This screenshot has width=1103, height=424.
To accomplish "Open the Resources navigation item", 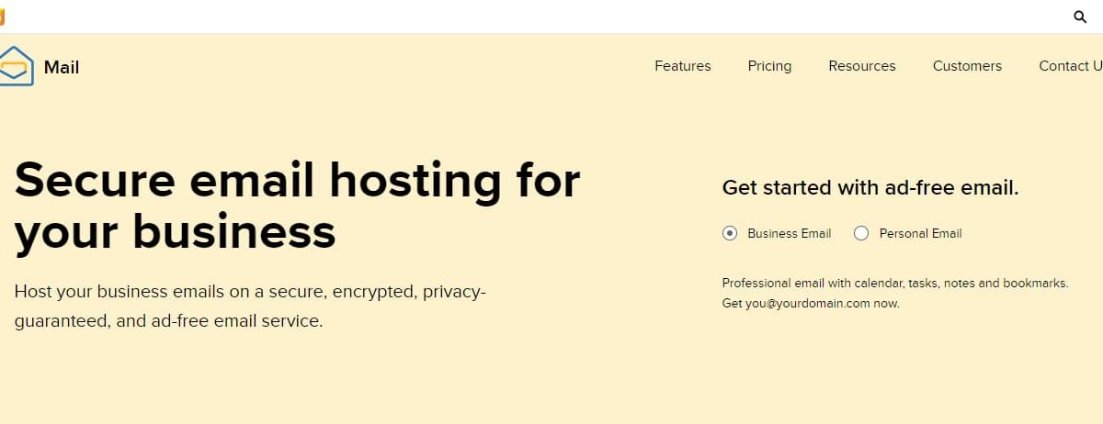I will [862, 66].
